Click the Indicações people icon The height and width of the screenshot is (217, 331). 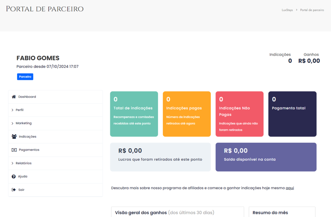pyautogui.click(x=14, y=137)
